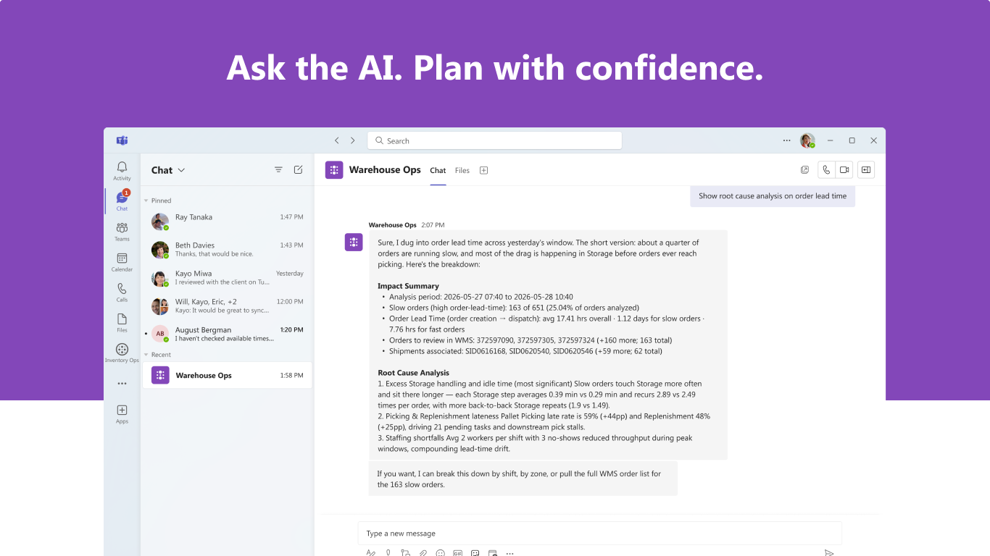Start a new chat
Image resolution: width=990 pixels, height=556 pixels.
click(298, 170)
